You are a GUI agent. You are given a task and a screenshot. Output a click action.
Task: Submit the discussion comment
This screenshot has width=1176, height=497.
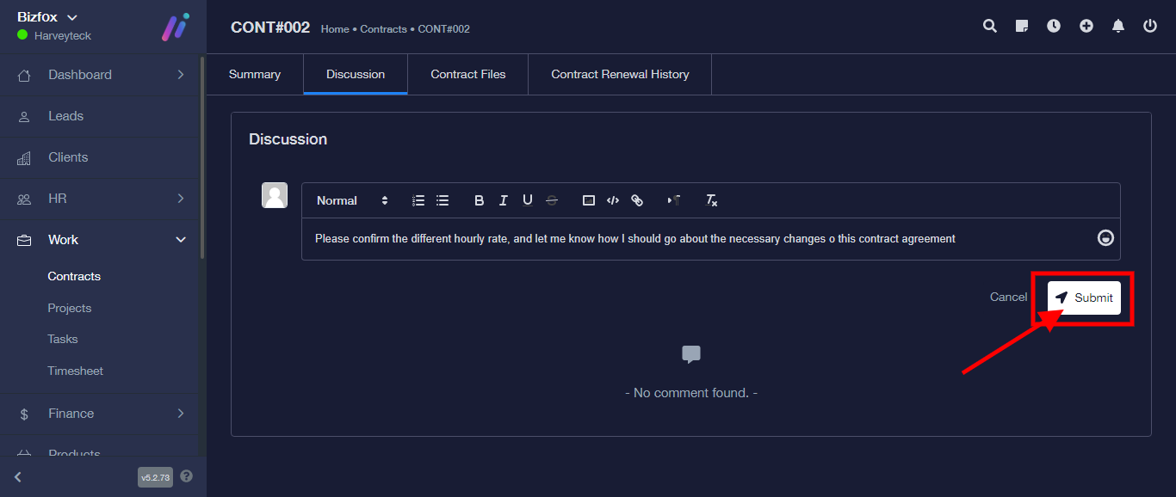(1084, 298)
